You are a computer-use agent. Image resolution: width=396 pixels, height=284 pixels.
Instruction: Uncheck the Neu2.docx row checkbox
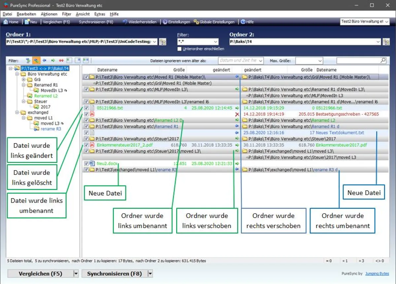point(86,163)
